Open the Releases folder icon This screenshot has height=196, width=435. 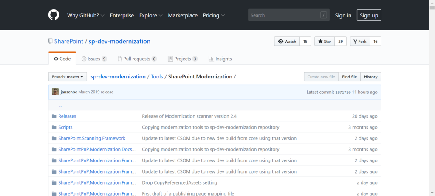click(x=54, y=116)
